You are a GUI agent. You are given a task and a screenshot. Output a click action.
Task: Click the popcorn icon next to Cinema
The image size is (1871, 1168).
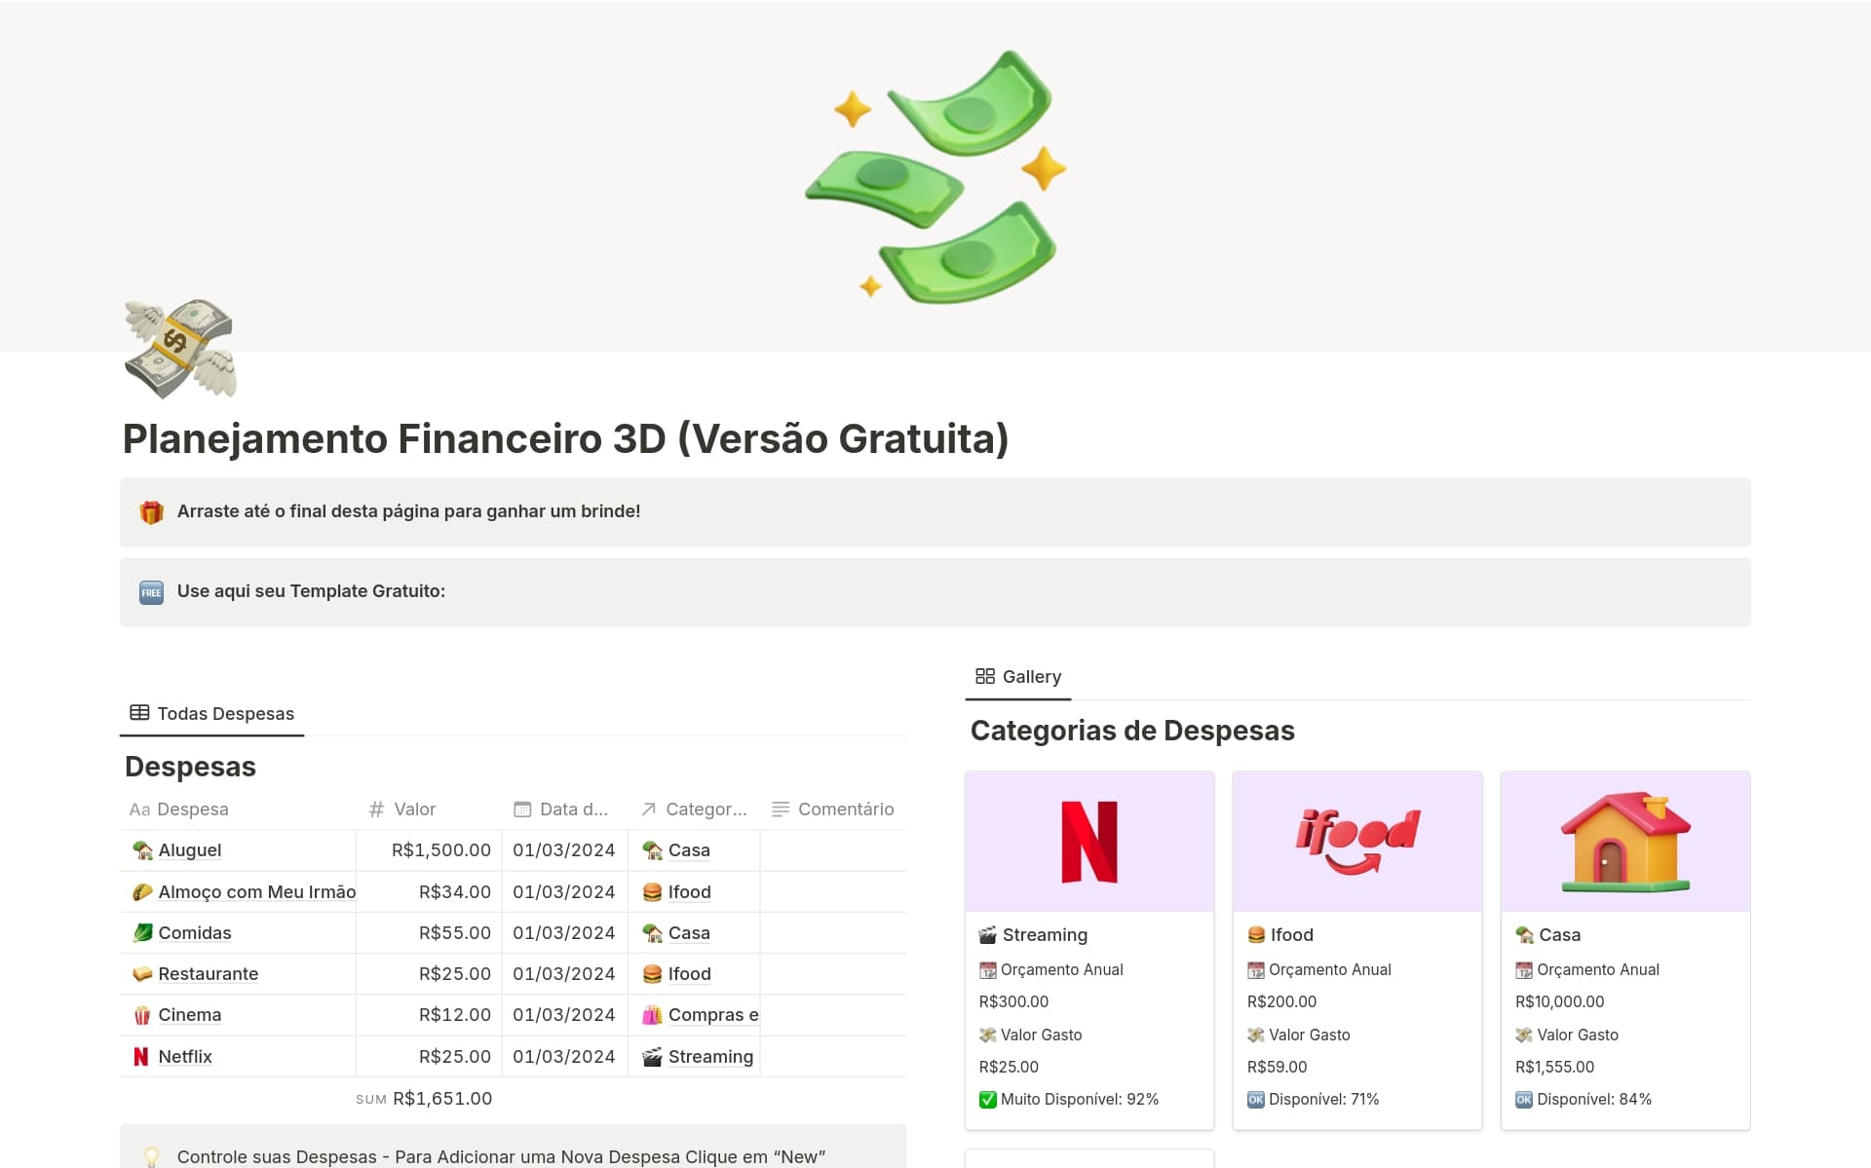(x=140, y=1015)
